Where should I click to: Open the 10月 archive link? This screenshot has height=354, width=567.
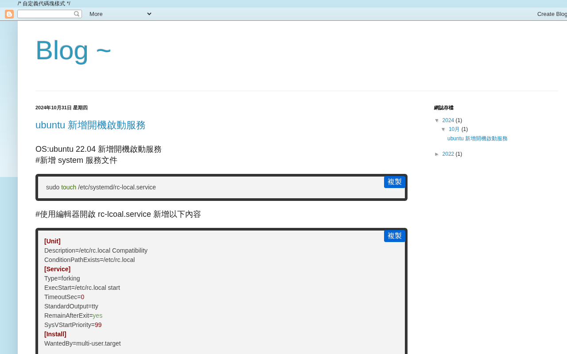coord(454,129)
